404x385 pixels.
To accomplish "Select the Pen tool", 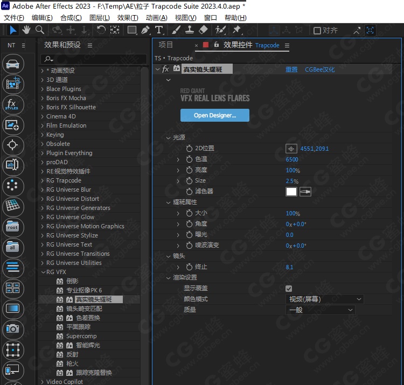I will pos(145,30).
